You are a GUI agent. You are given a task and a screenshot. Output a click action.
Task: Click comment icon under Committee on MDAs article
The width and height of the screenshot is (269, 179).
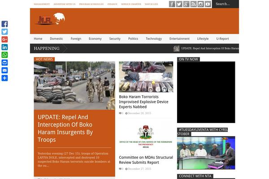120,169
